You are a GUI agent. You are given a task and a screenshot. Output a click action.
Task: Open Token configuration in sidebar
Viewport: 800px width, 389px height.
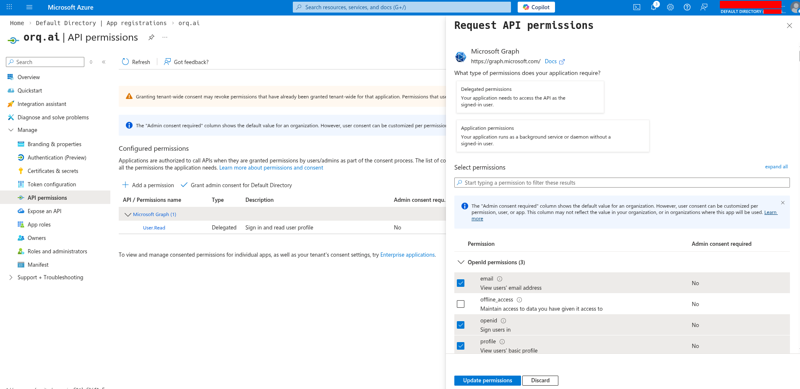[52, 184]
